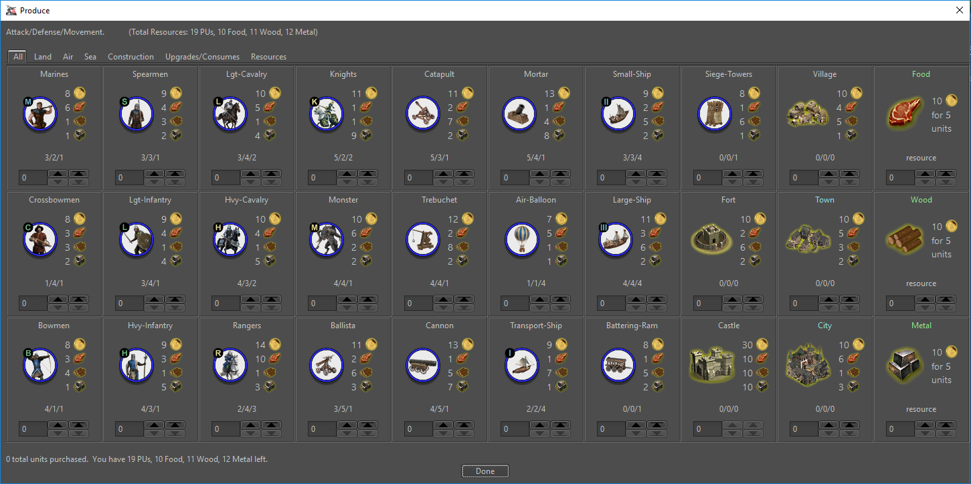Click the Monster unit icon
Screen dimensions: 971x484
pyautogui.click(x=327, y=240)
